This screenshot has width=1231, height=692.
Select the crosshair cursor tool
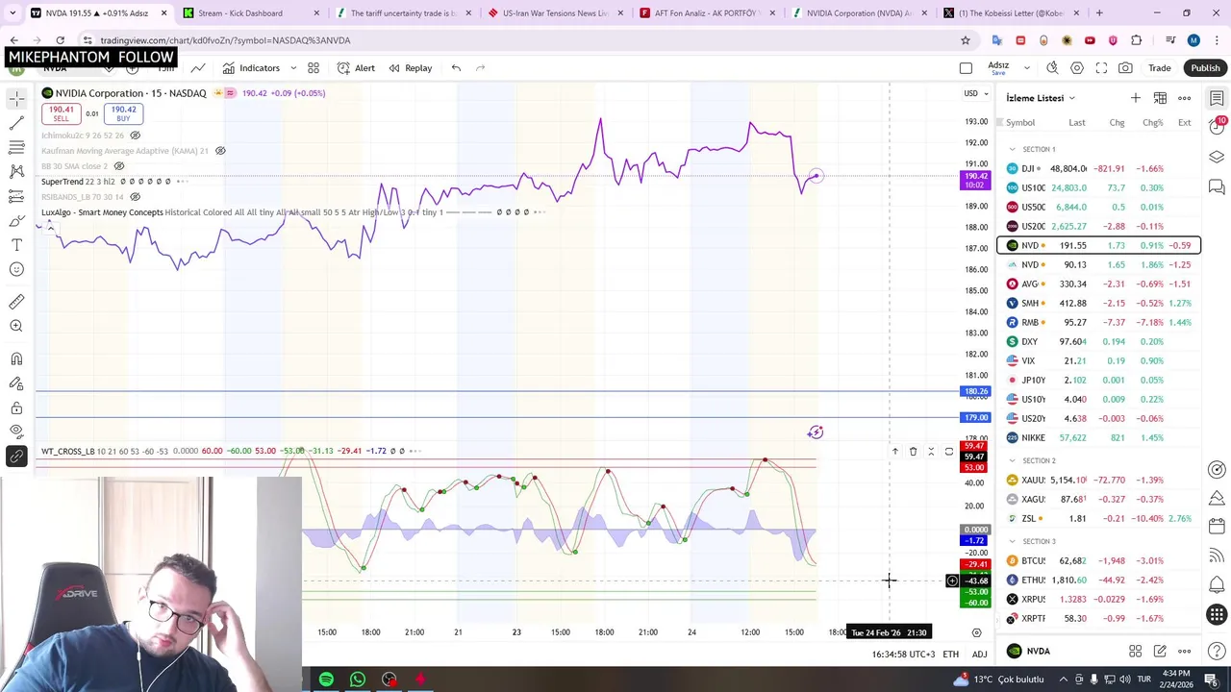[x=16, y=99]
